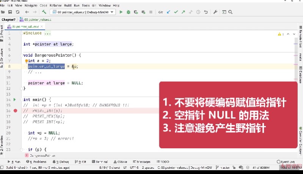This screenshot has height=174, width=303.
Task: Open the Run tool window
Action: pyautogui.click(x=14, y=162)
